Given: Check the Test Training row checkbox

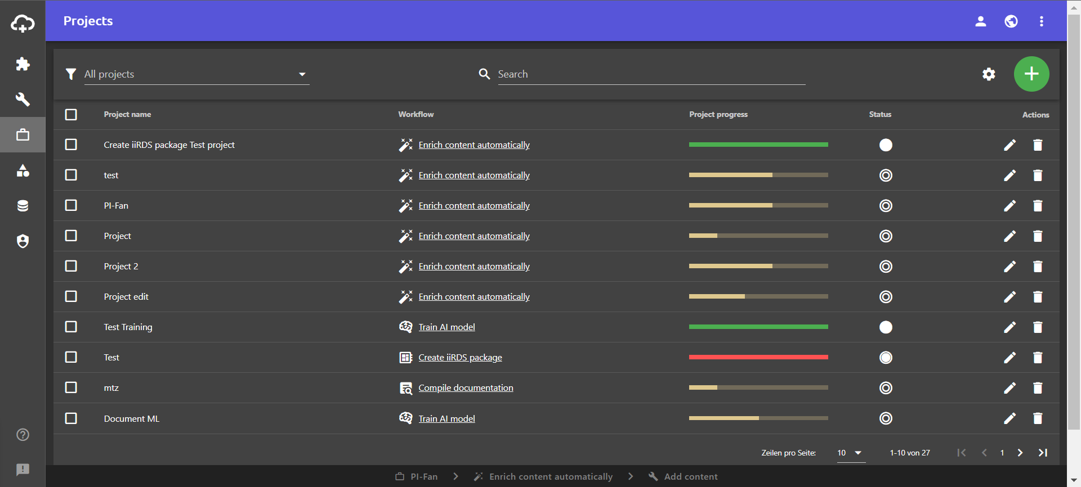Looking at the screenshot, I should (71, 327).
